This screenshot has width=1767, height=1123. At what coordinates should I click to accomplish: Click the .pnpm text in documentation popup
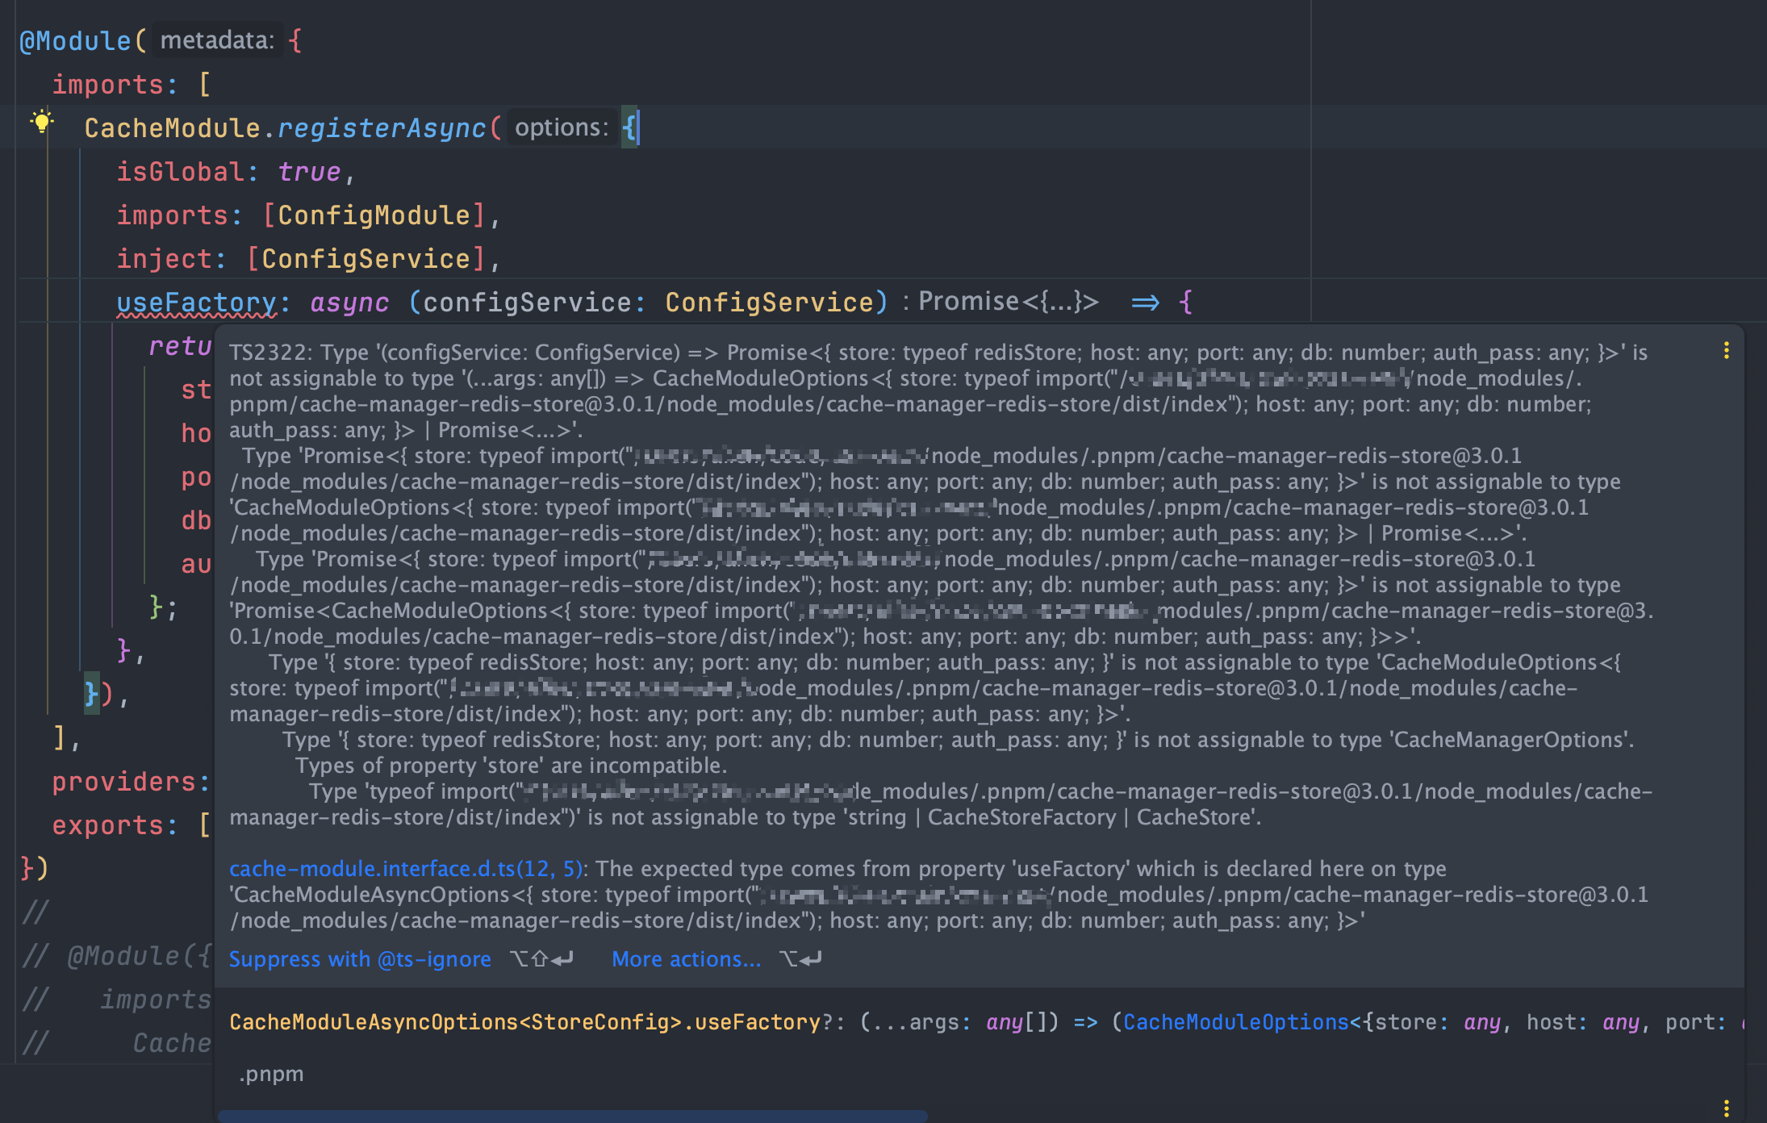[x=271, y=1074]
